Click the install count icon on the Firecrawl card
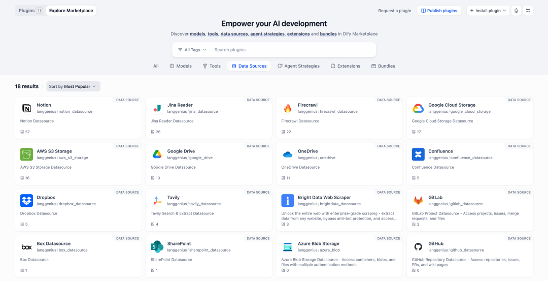Image resolution: width=548 pixels, height=281 pixels. (x=283, y=132)
